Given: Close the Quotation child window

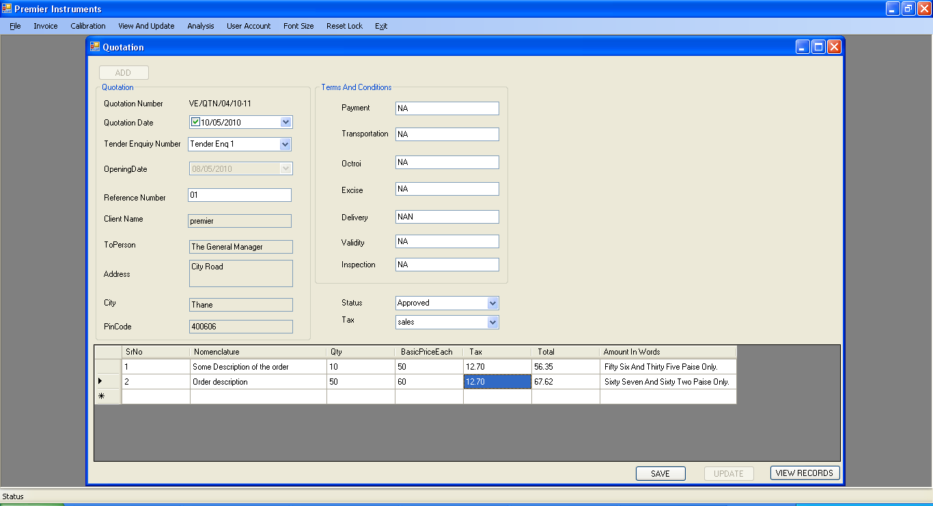Looking at the screenshot, I should [x=834, y=47].
